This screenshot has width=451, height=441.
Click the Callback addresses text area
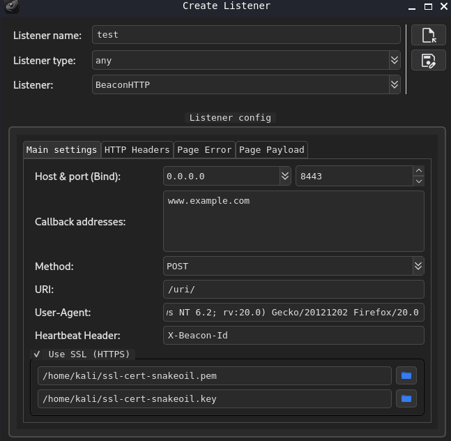(293, 221)
